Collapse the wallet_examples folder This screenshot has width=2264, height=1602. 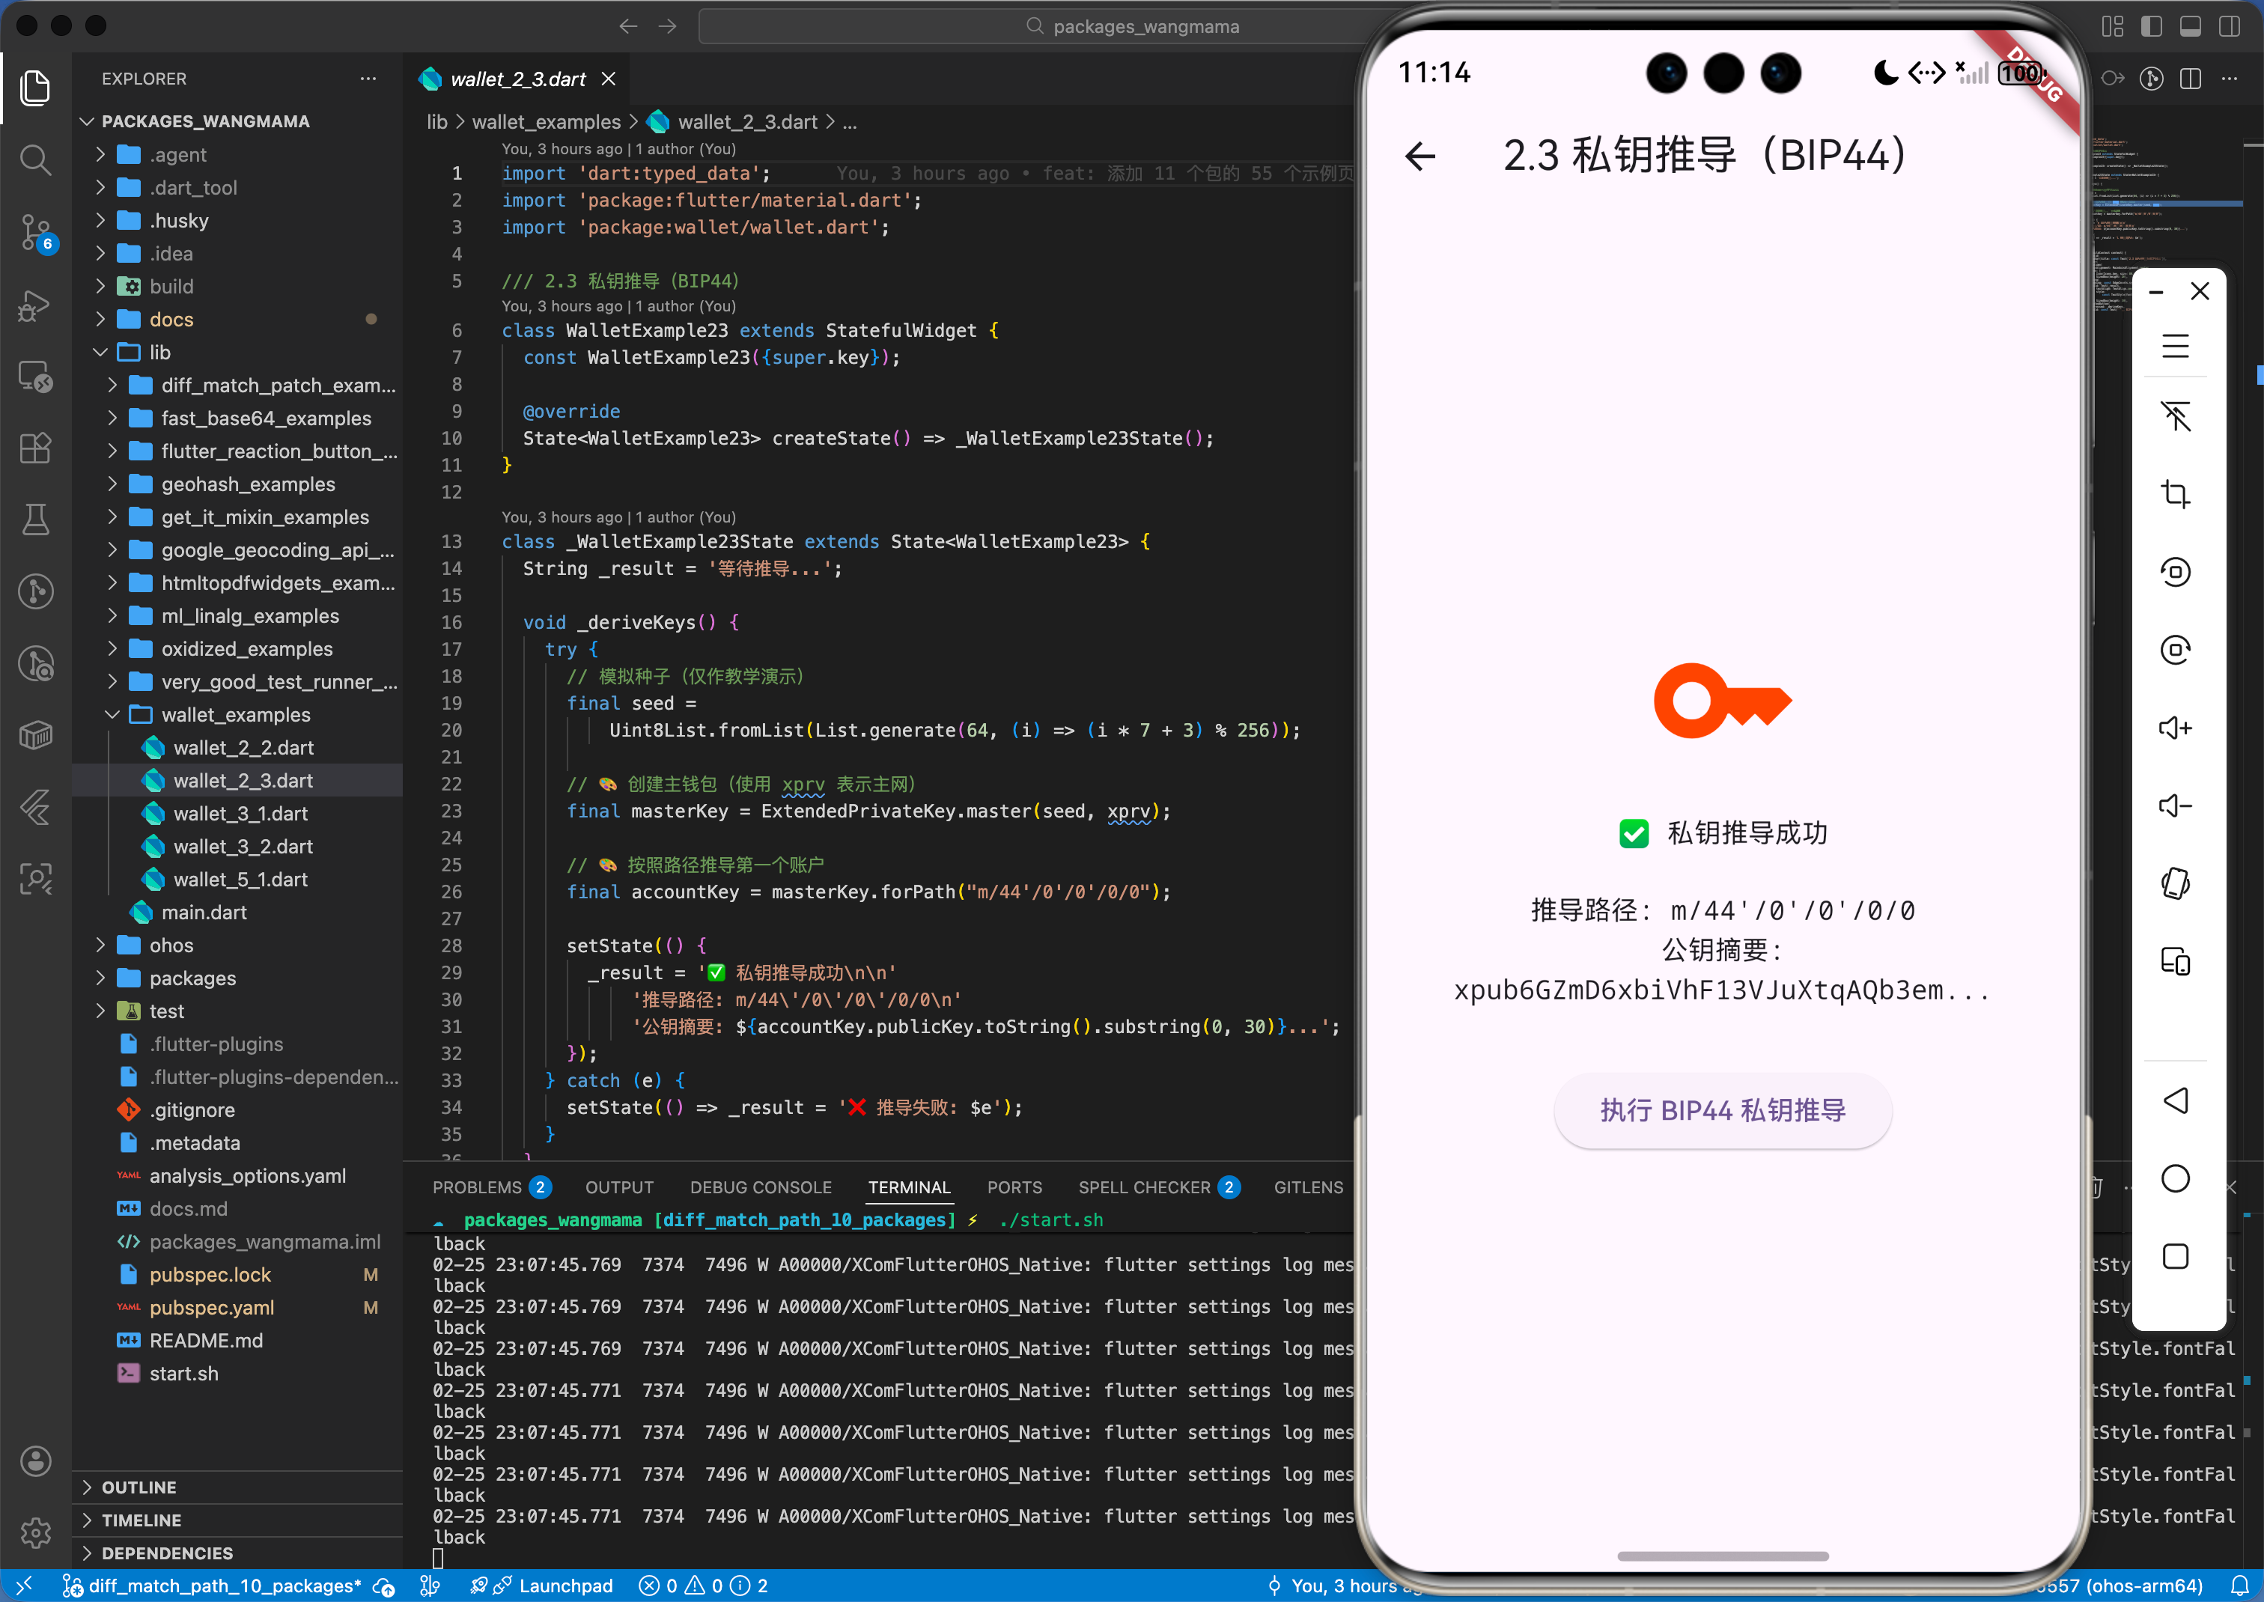point(235,714)
